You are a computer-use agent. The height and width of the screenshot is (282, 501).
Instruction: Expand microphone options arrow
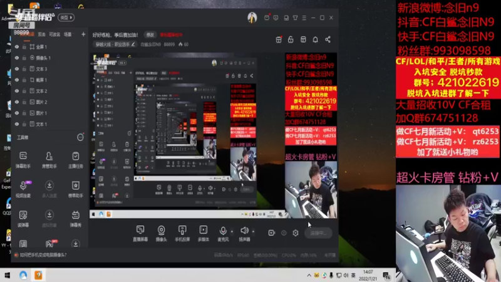(232, 231)
